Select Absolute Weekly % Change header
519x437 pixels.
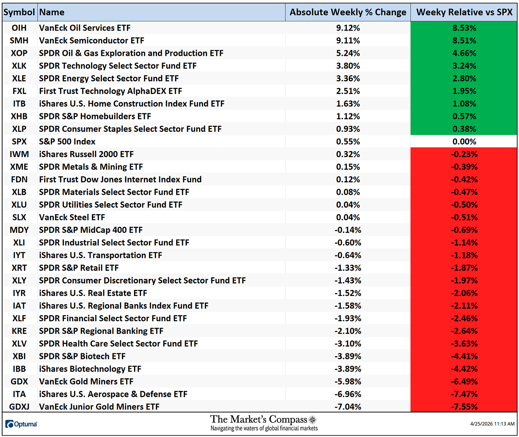pos(348,12)
